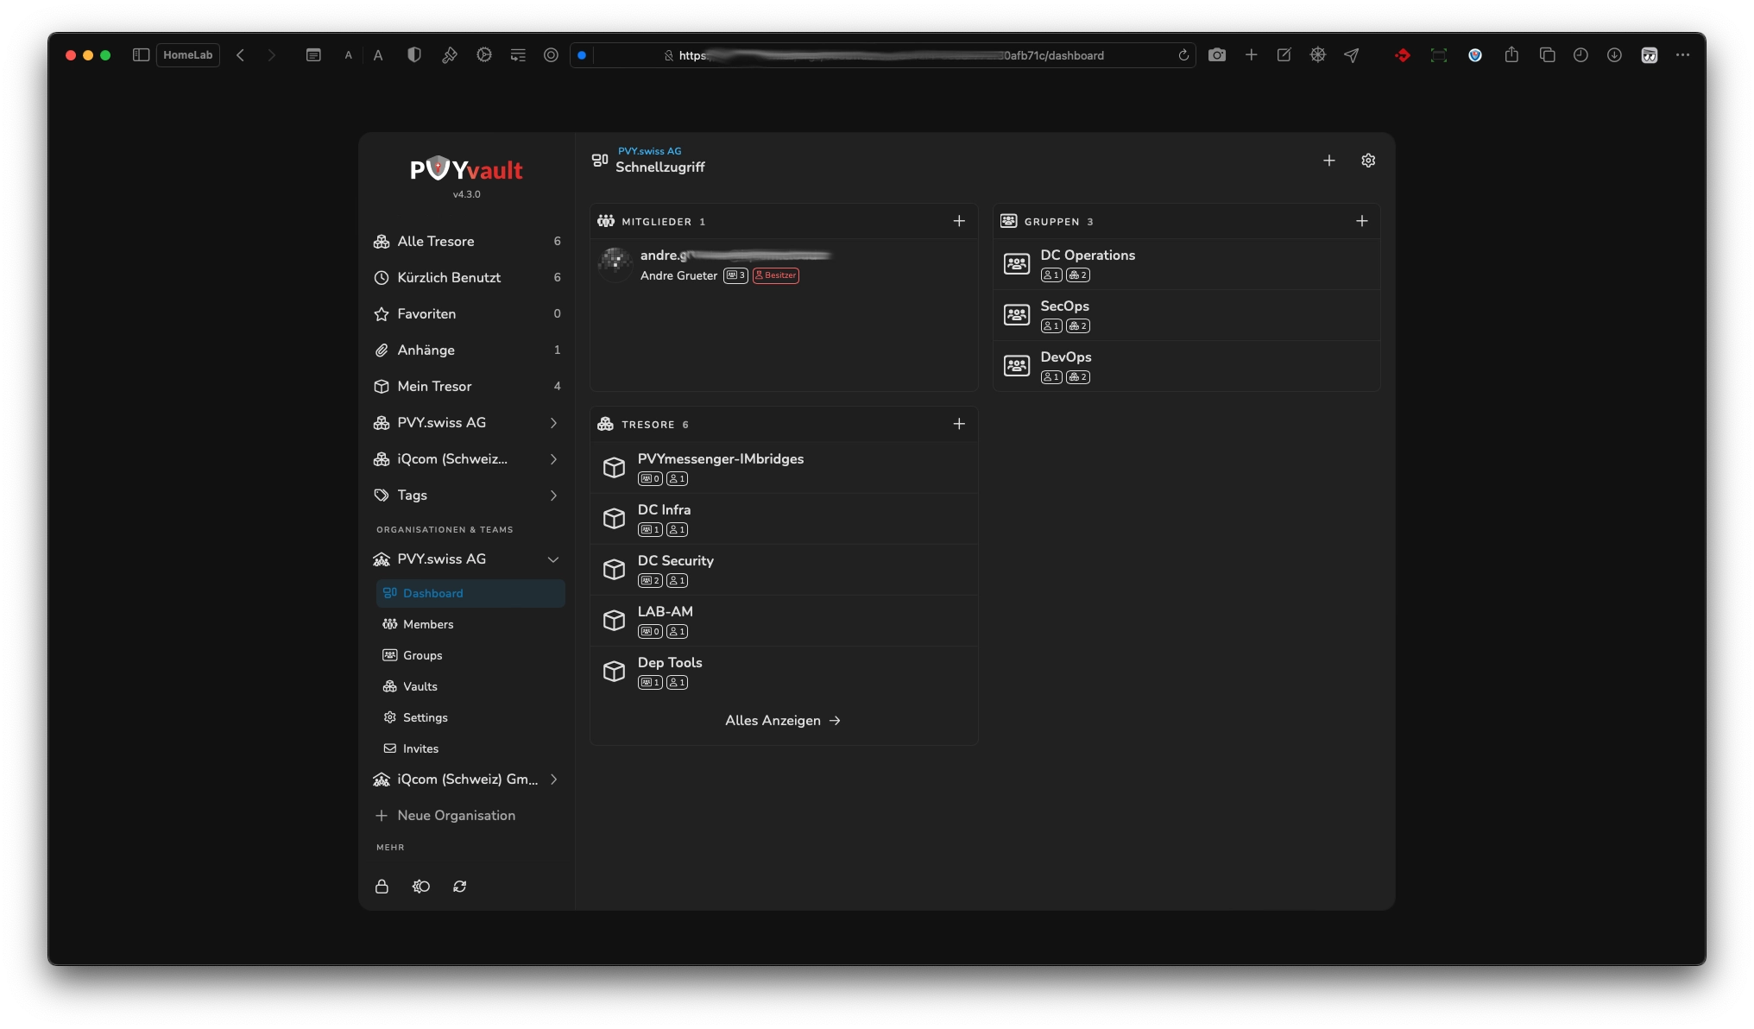Image resolution: width=1754 pixels, height=1029 pixels.
Task: Click the camera screenshot icon
Action: click(1217, 55)
